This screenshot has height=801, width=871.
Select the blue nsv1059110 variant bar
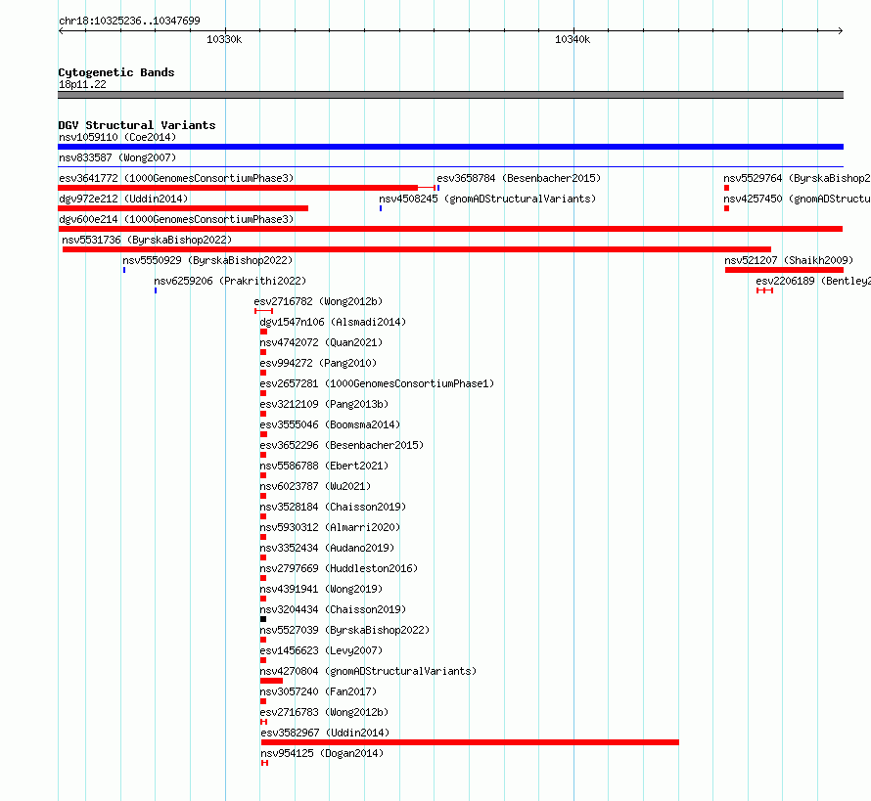point(450,147)
